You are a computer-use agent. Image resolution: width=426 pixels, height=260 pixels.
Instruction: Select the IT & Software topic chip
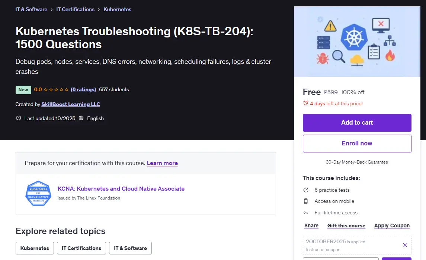[131, 248]
